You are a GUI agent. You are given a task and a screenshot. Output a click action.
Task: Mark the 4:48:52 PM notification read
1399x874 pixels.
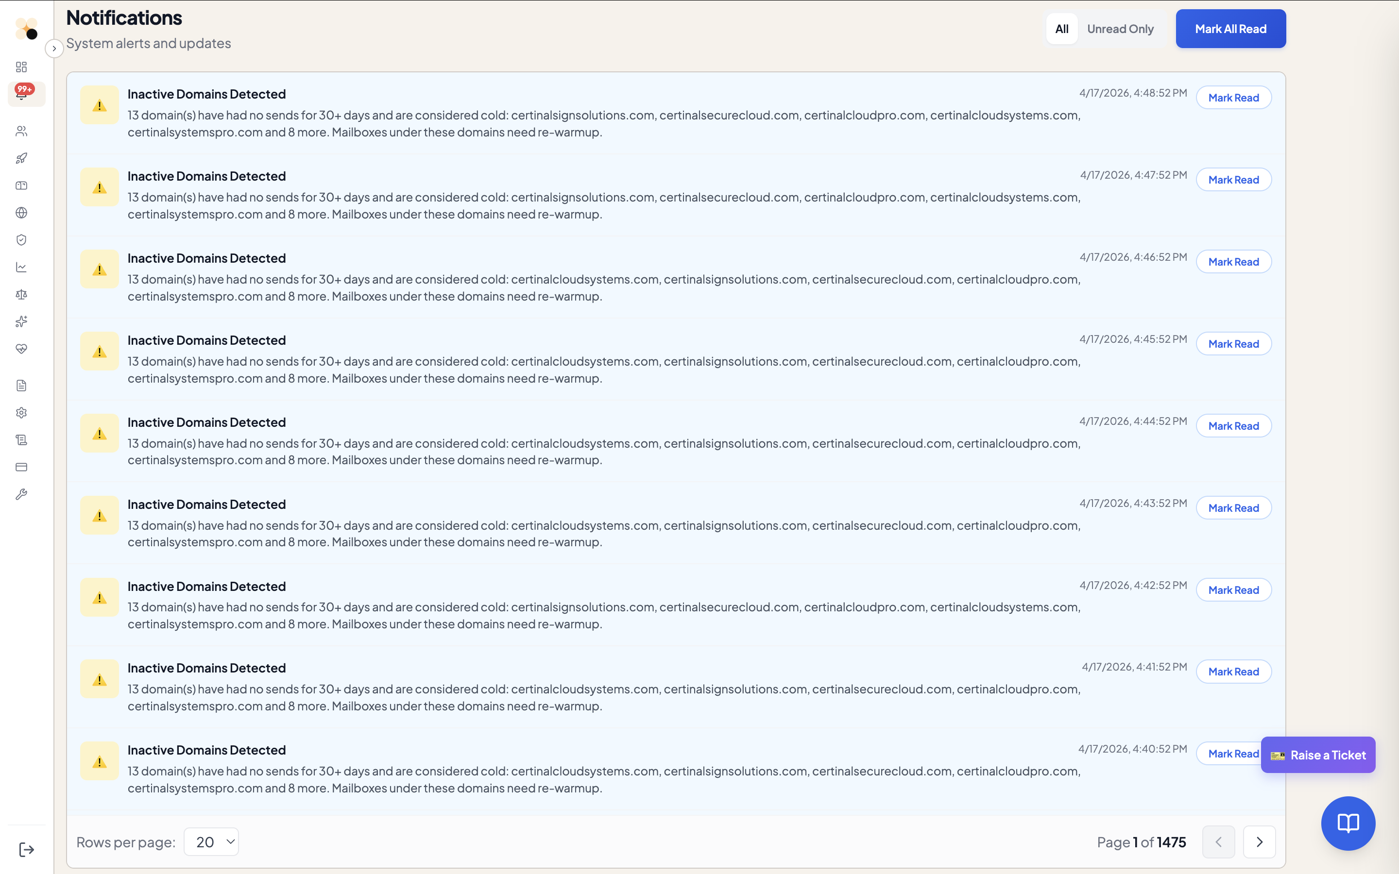(x=1233, y=98)
